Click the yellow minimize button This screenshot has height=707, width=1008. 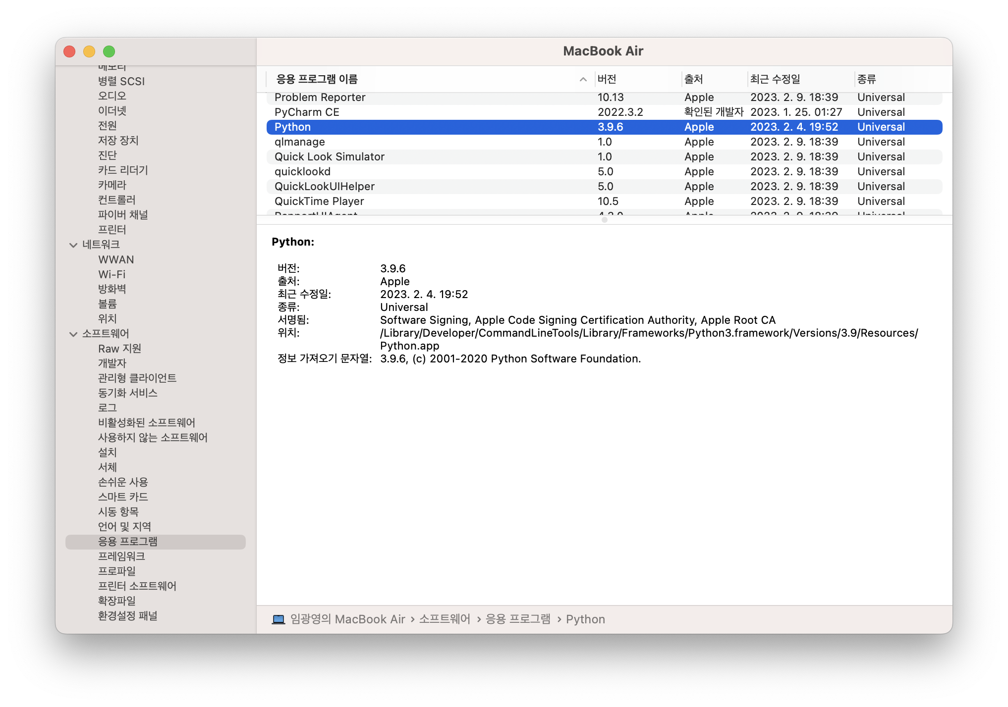(89, 51)
